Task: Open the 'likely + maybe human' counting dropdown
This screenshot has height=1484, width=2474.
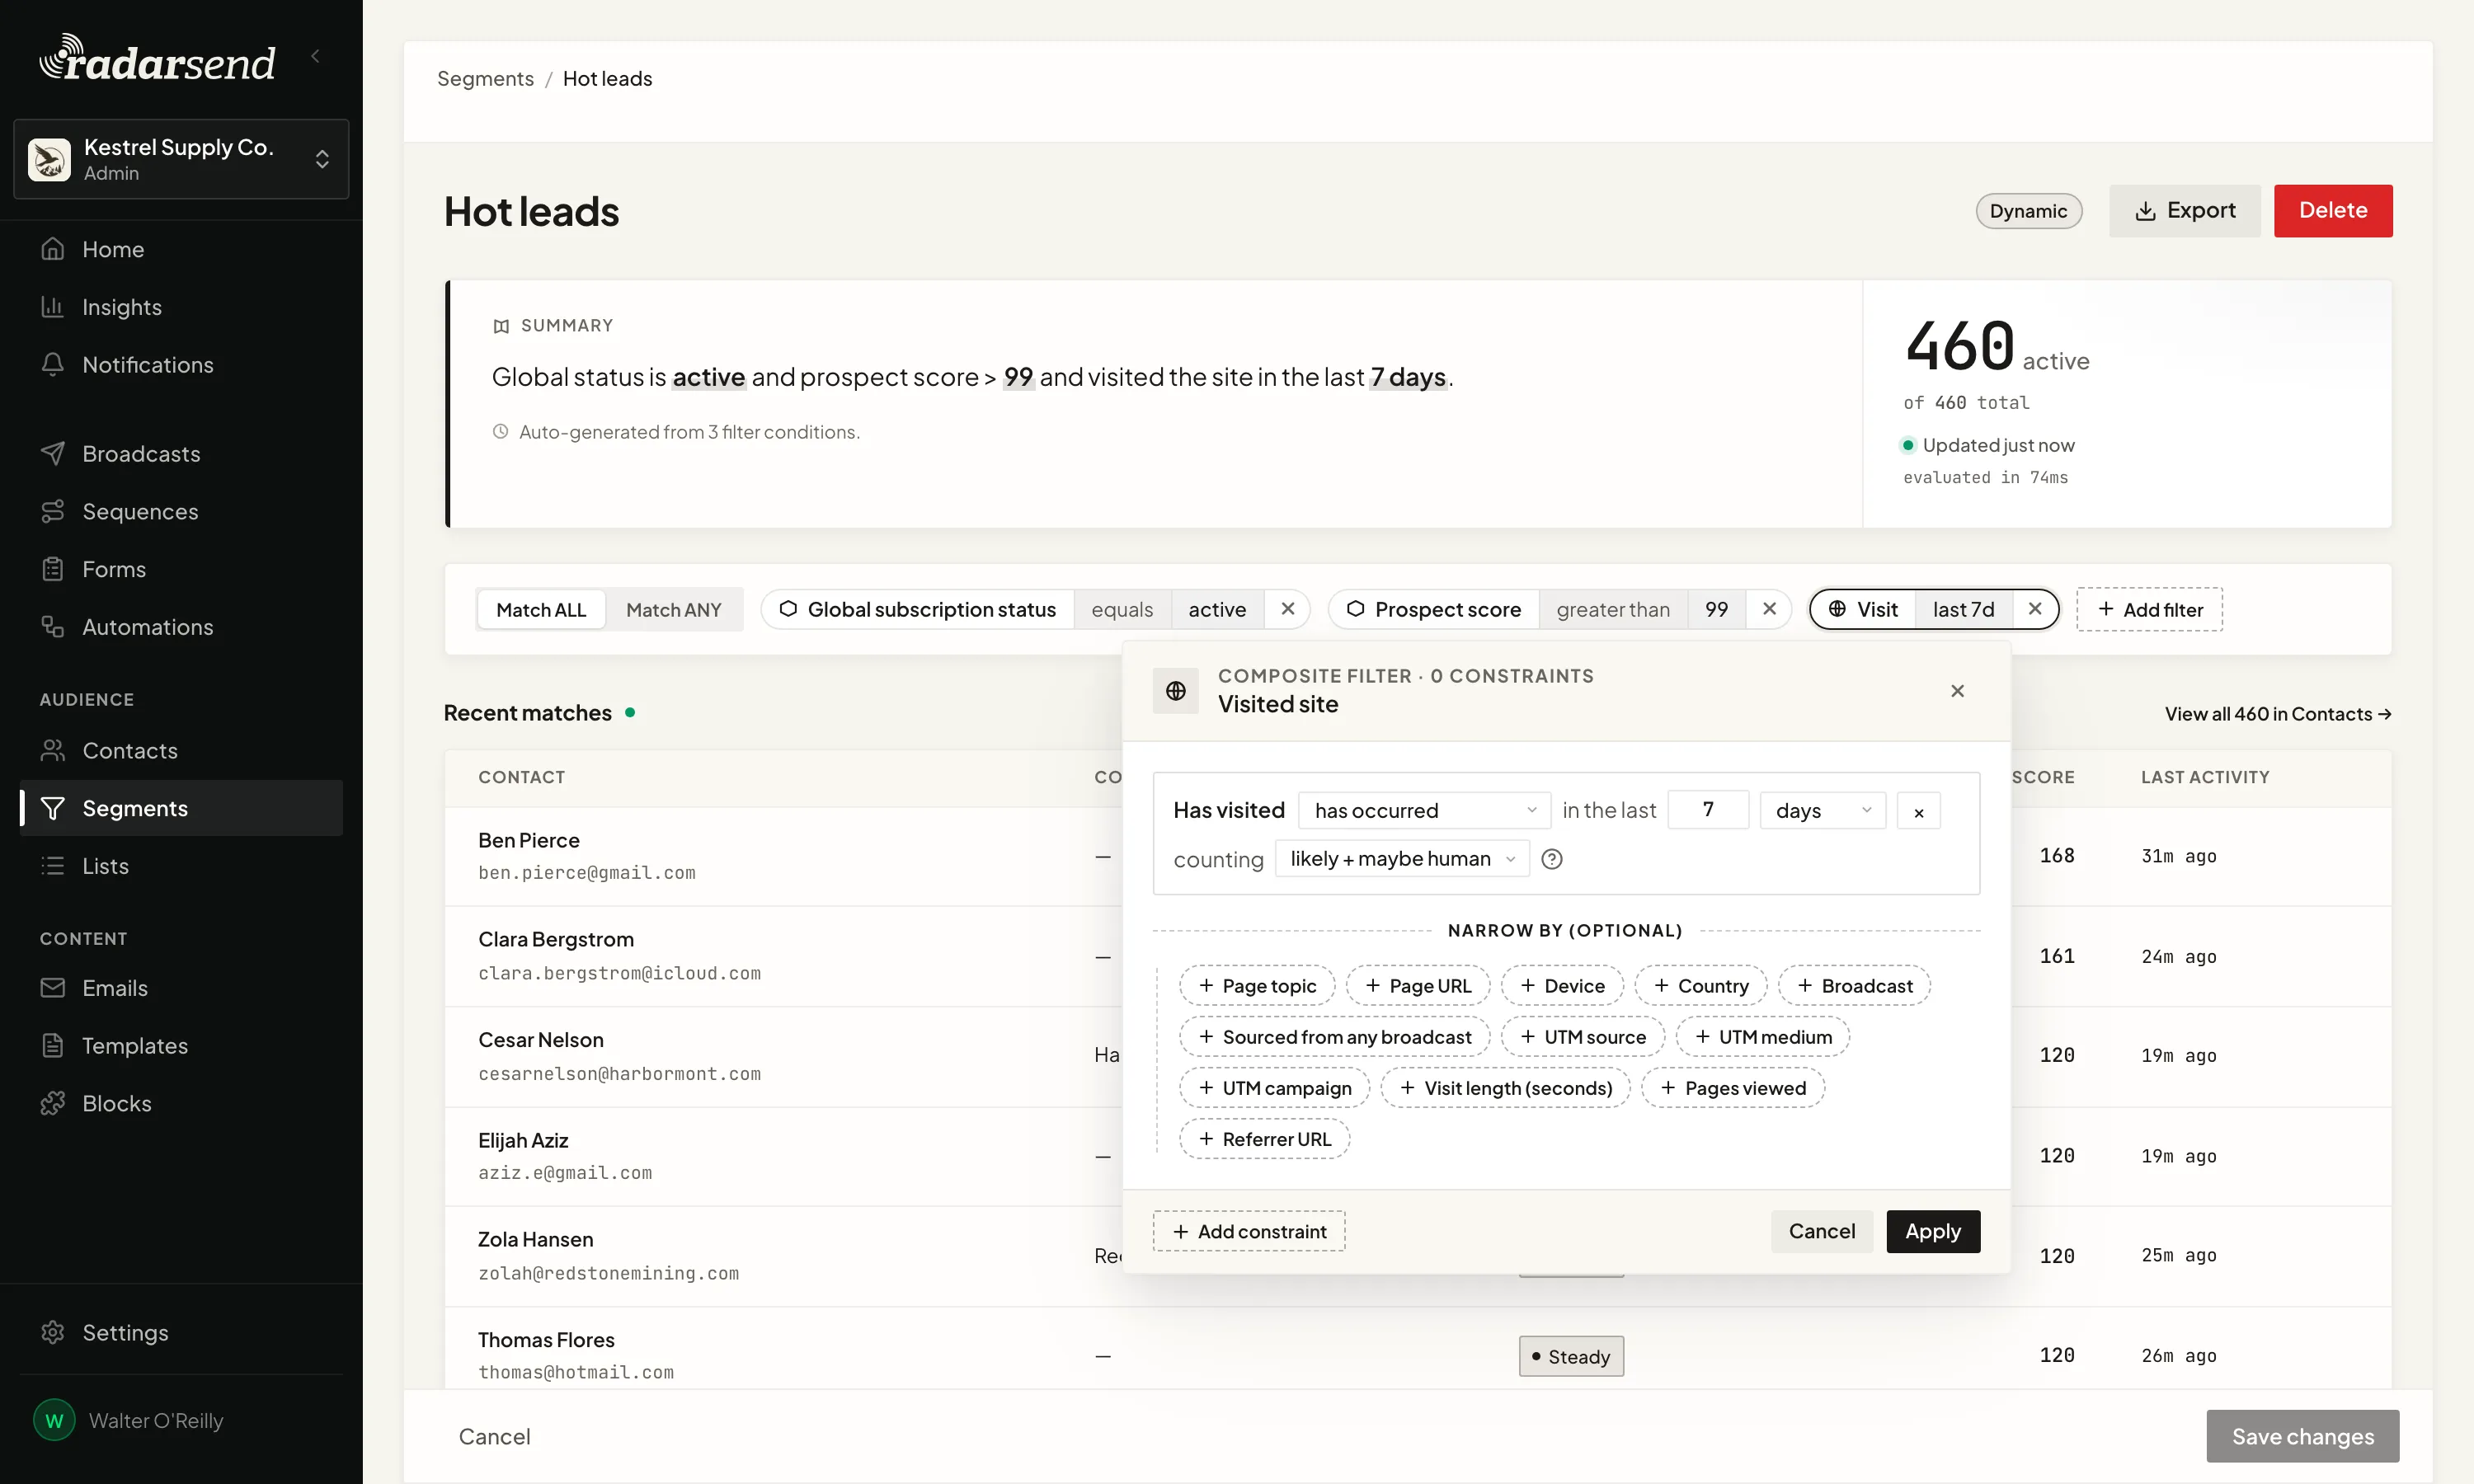Action: pos(1402,859)
